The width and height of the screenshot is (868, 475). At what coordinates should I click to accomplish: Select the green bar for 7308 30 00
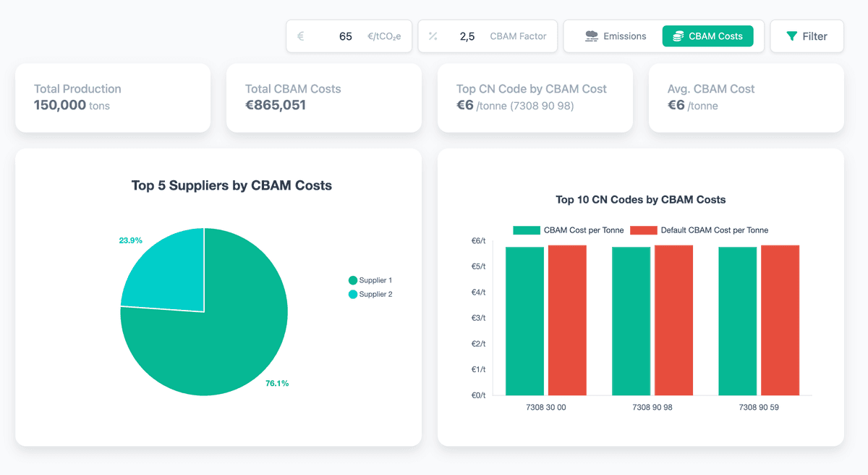pos(524,322)
